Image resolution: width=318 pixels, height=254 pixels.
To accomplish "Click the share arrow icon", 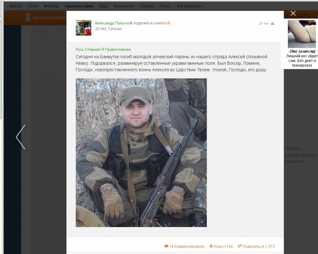I will click(x=240, y=246).
